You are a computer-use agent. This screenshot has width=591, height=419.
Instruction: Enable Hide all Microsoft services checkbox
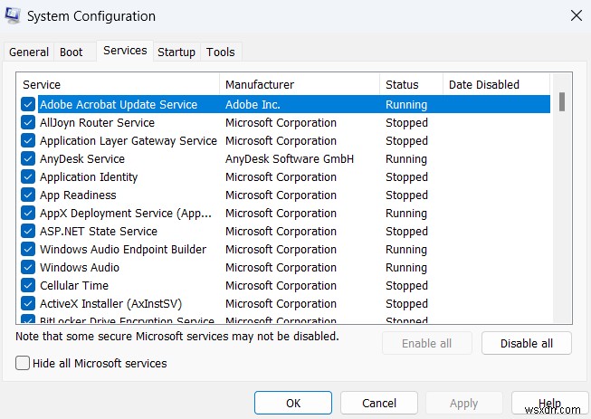(x=23, y=363)
